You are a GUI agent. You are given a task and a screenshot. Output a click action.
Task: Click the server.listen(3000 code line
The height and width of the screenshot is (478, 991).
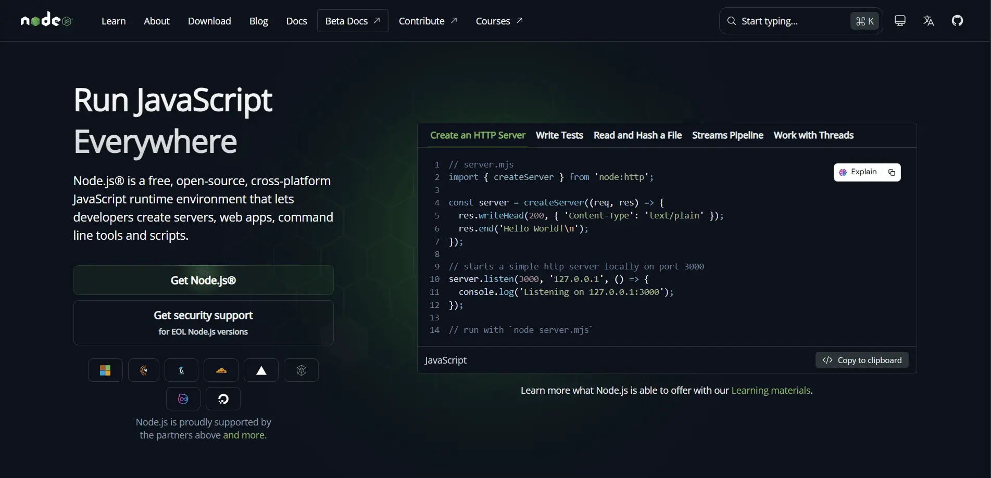click(549, 279)
